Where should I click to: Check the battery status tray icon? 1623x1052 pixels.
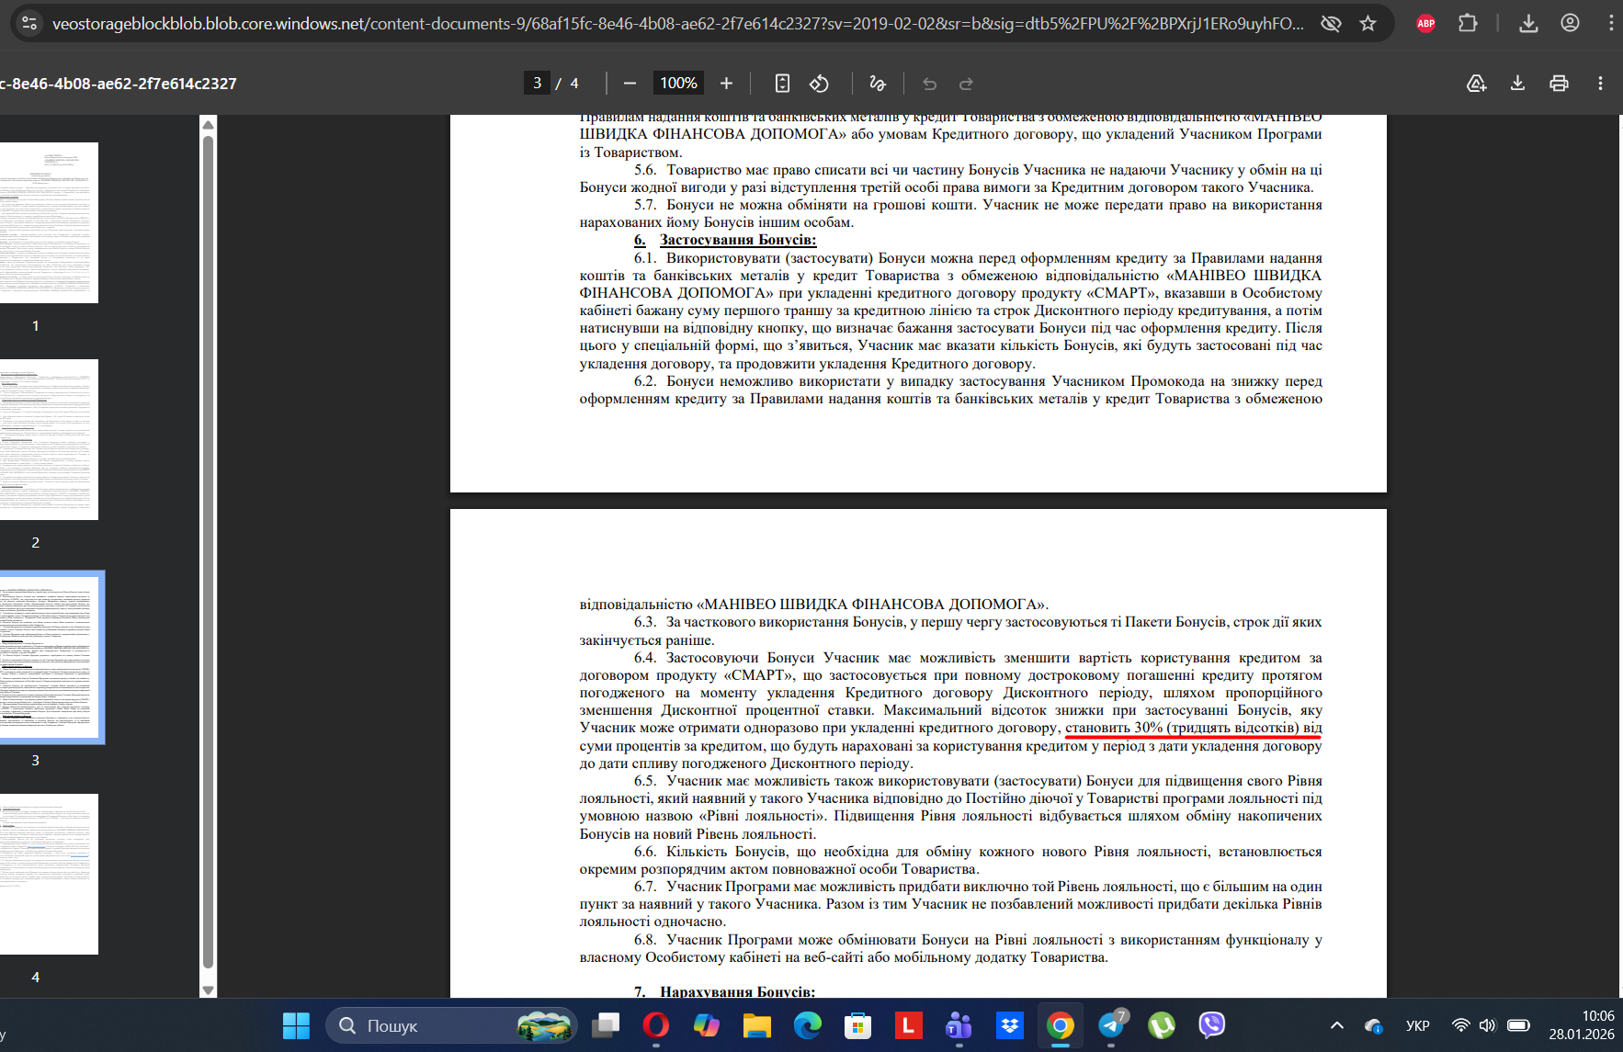coord(1518,1025)
